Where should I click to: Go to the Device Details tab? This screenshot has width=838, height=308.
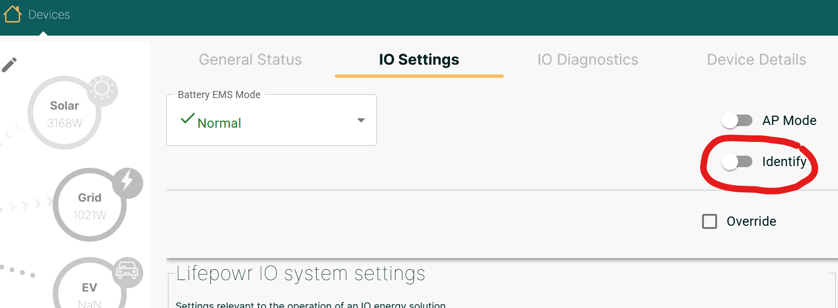click(x=756, y=60)
